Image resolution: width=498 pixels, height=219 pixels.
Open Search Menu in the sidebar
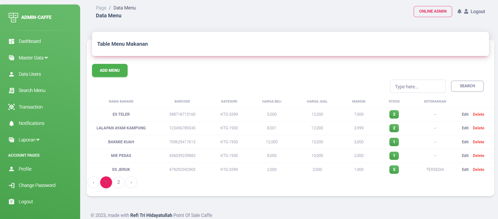click(x=32, y=90)
